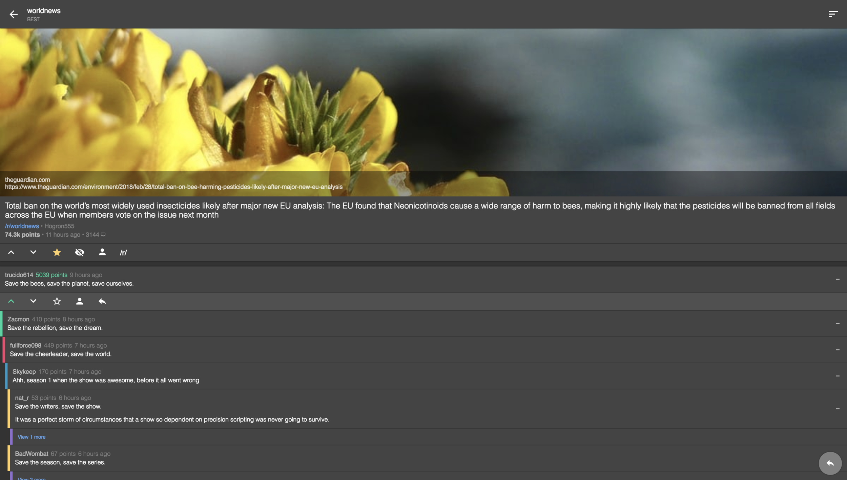Toggle the gold save star on the post
847x480 pixels.
point(57,252)
